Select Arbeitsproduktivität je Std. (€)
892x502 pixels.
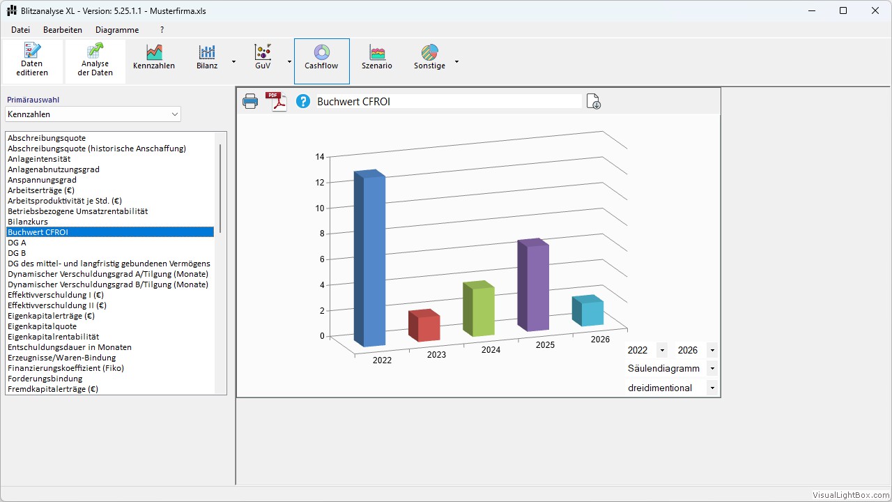[x=110, y=201]
